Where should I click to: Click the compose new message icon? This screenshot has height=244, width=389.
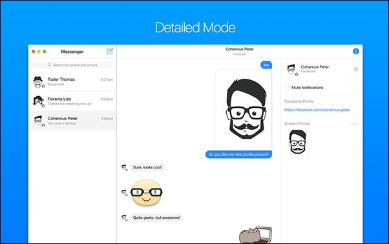pyautogui.click(x=110, y=51)
